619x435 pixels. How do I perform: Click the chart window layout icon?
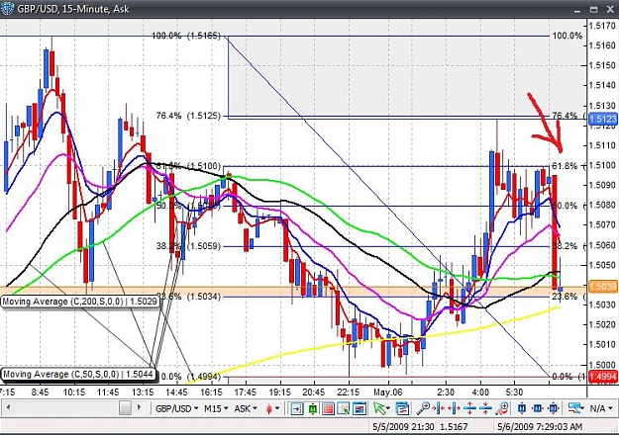click(x=360, y=408)
